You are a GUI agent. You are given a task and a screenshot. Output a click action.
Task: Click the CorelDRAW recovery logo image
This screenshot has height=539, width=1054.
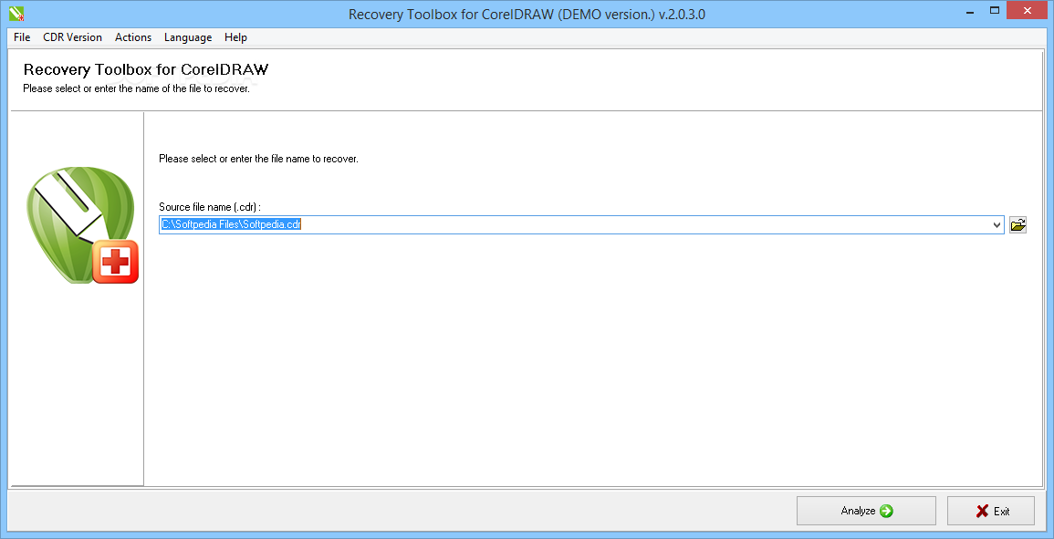pyautogui.click(x=82, y=224)
